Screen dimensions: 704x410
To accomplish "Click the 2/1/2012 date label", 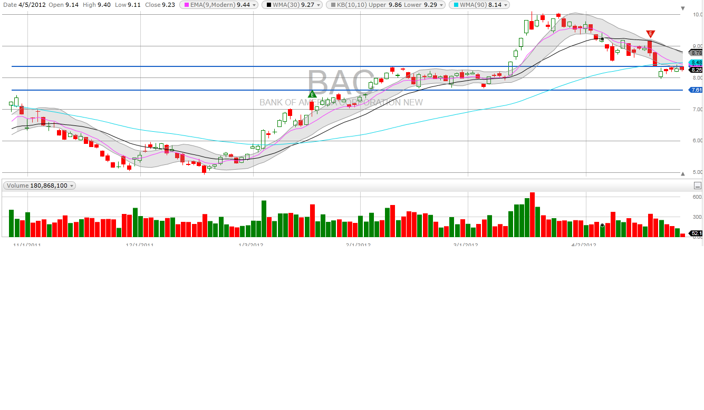I will coord(359,245).
